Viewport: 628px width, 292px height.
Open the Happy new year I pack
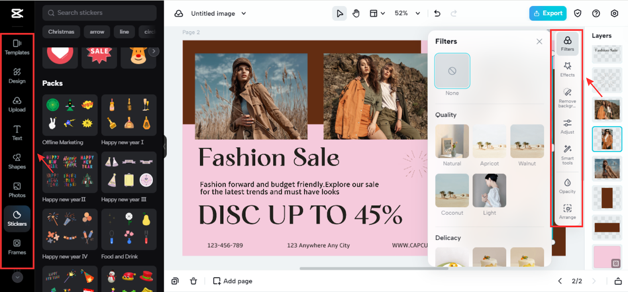click(129, 115)
